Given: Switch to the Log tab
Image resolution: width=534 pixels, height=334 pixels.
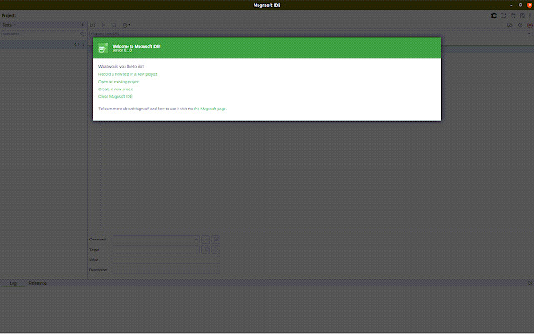Looking at the screenshot, I should coord(13,283).
